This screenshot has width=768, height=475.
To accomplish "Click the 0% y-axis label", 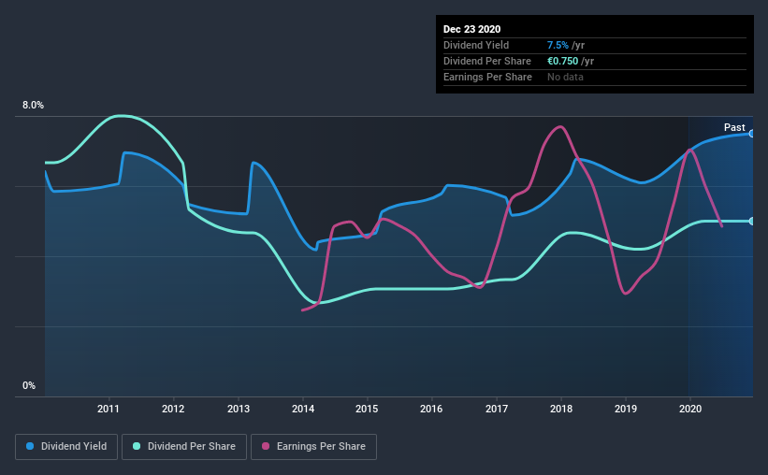I will (x=29, y=386).
